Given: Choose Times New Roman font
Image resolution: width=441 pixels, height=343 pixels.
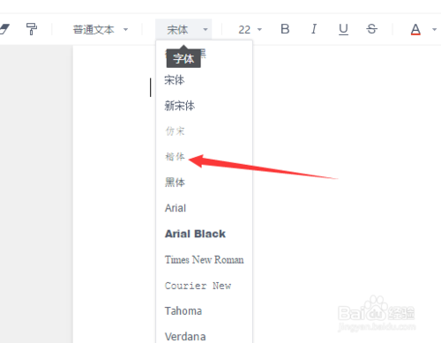Looking at the screenshot, I should click(x=204, y=260).
